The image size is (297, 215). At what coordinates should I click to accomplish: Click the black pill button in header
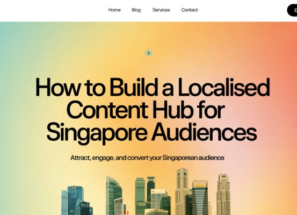(292, 10)
